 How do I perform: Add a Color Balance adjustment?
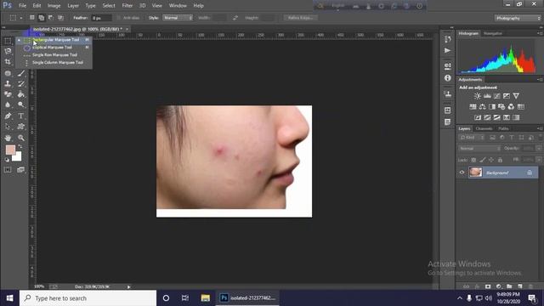click(x=482, y=107)
